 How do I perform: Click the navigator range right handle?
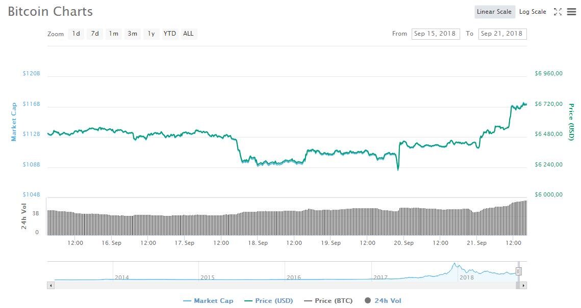[518, 271]
